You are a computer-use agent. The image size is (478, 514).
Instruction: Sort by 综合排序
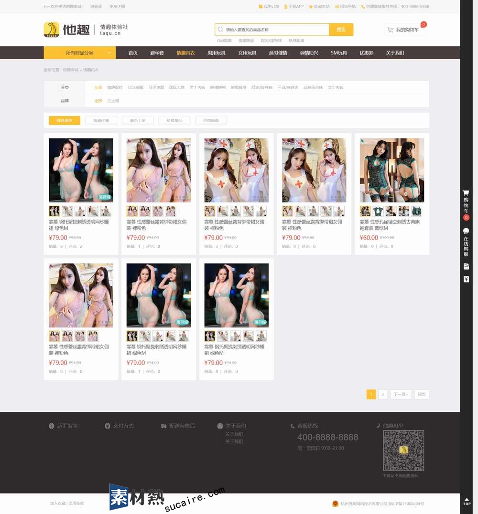point(65,121)
